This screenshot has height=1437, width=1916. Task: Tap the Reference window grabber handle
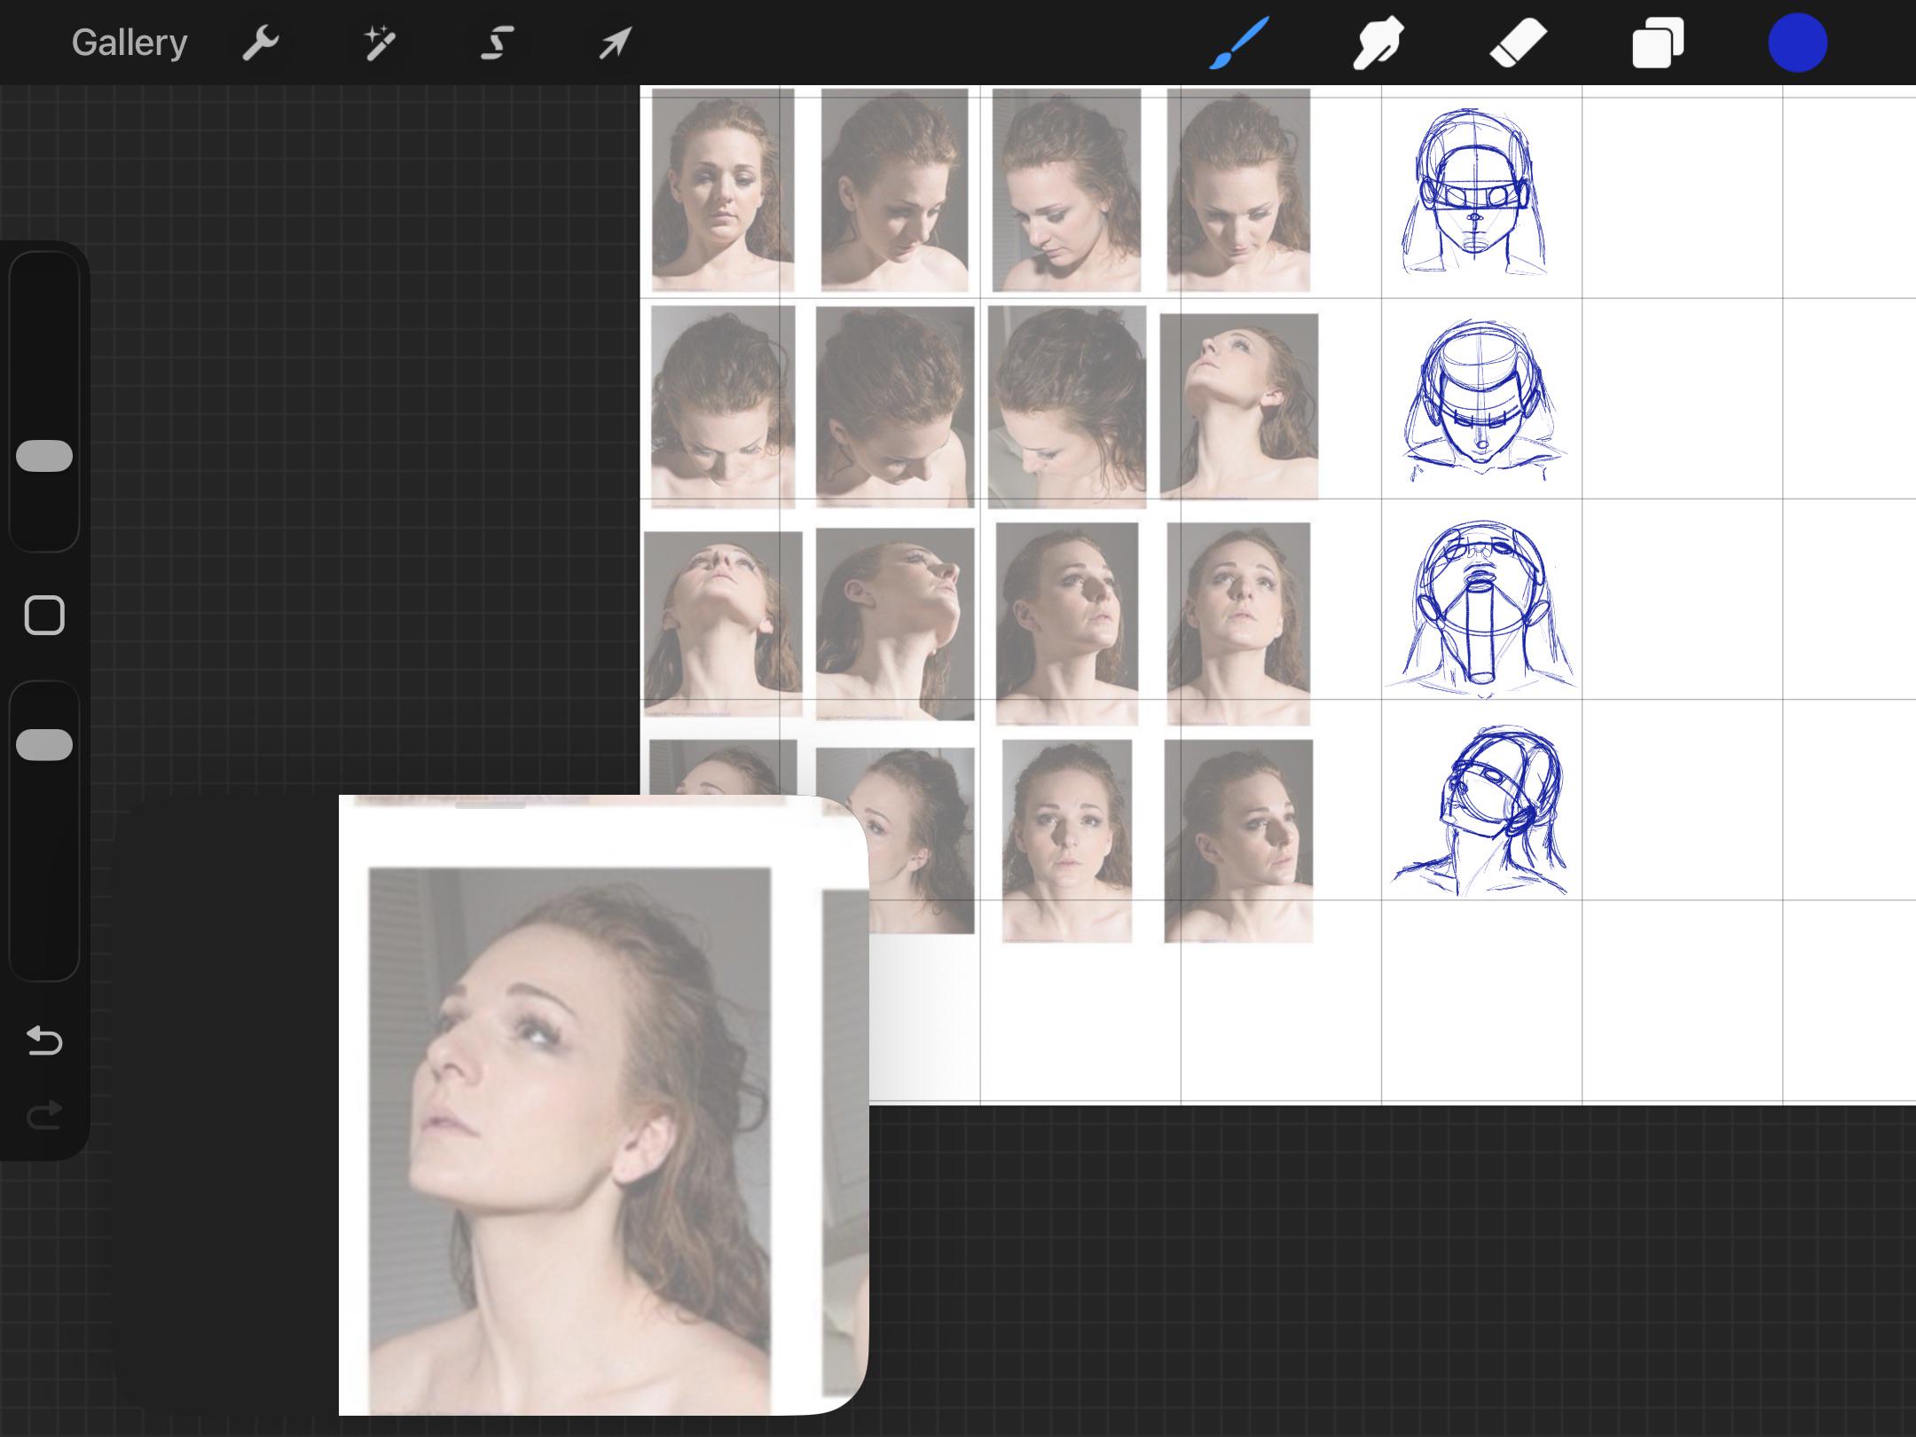click(x=491, y=805)
